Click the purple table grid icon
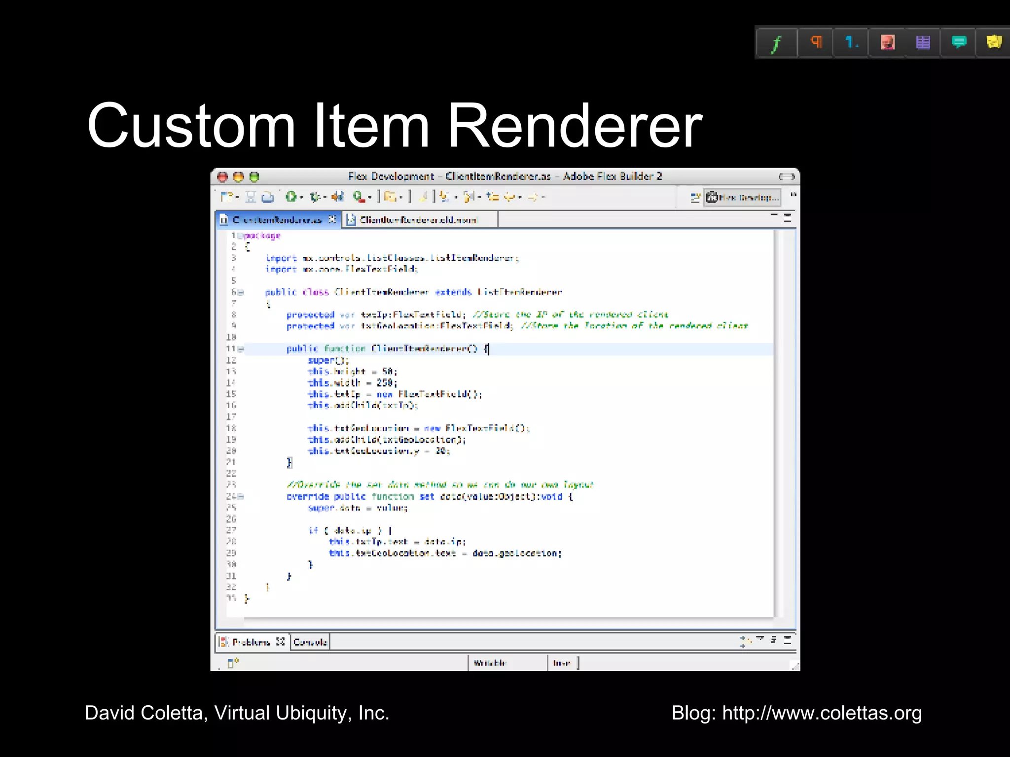The height and width of the screenshot is (757, 1010). [x=923, y=42]
